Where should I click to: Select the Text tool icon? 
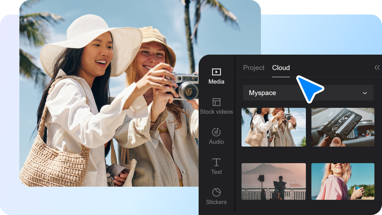[x=216, y=162]
